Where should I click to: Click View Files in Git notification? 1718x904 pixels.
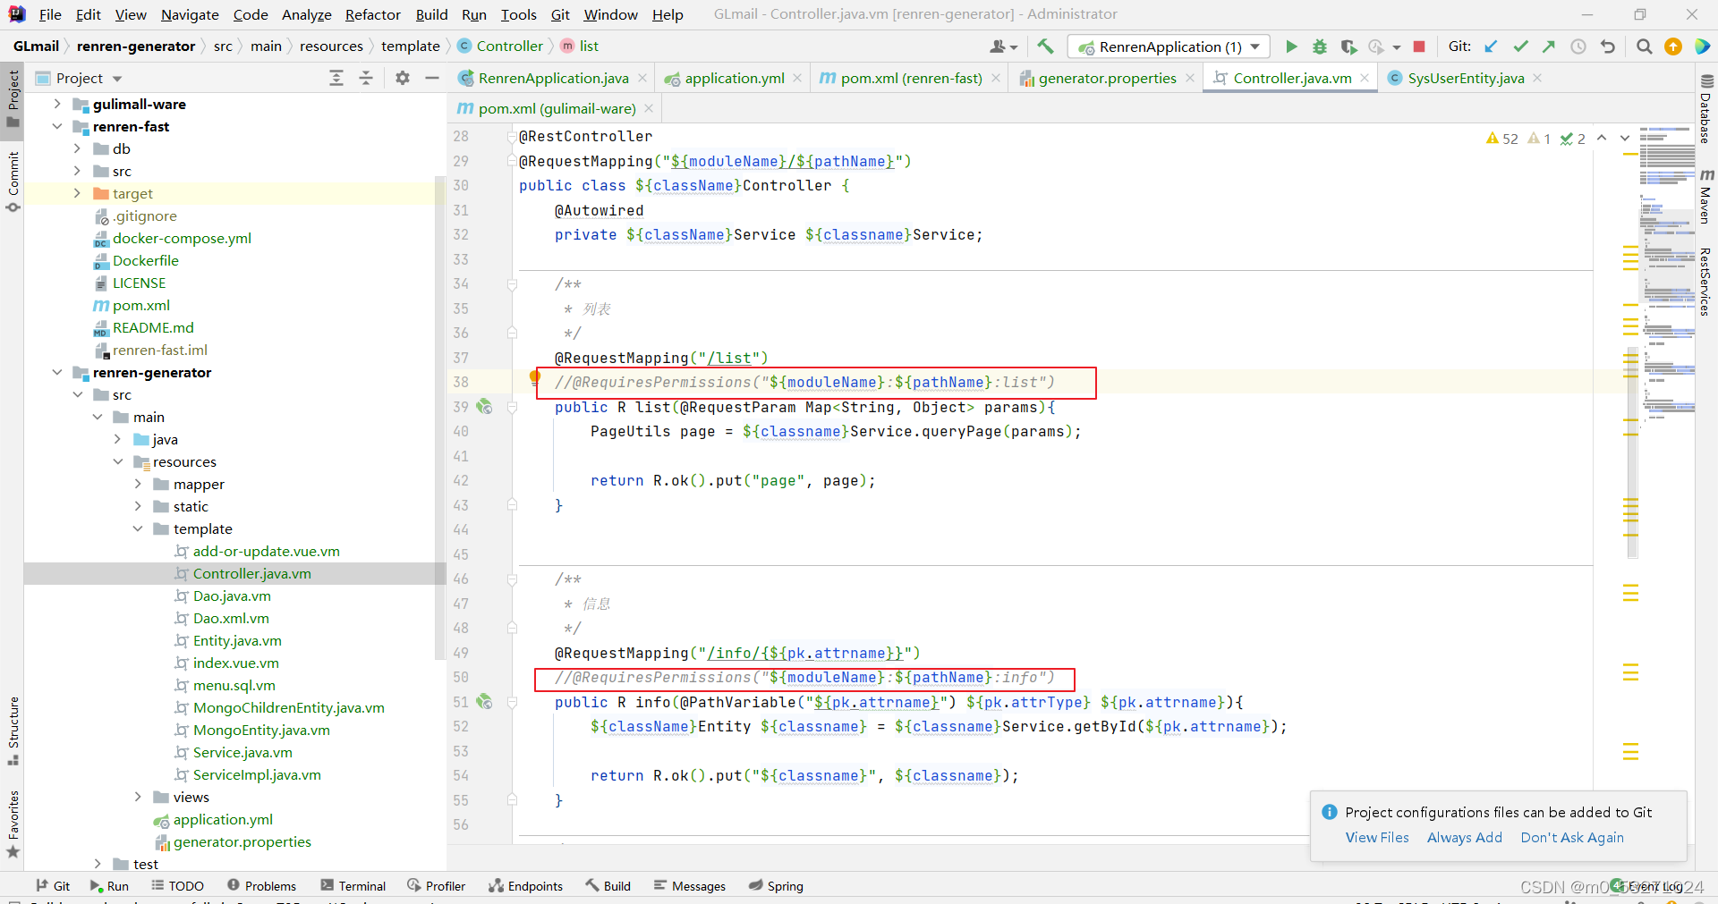pos(1377,838)
